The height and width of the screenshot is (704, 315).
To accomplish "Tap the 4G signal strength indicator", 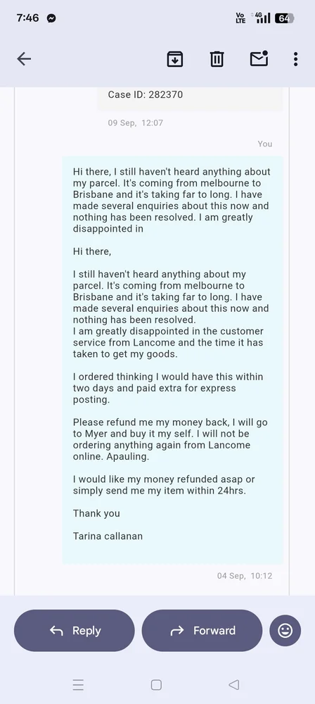I will (262, 18).
